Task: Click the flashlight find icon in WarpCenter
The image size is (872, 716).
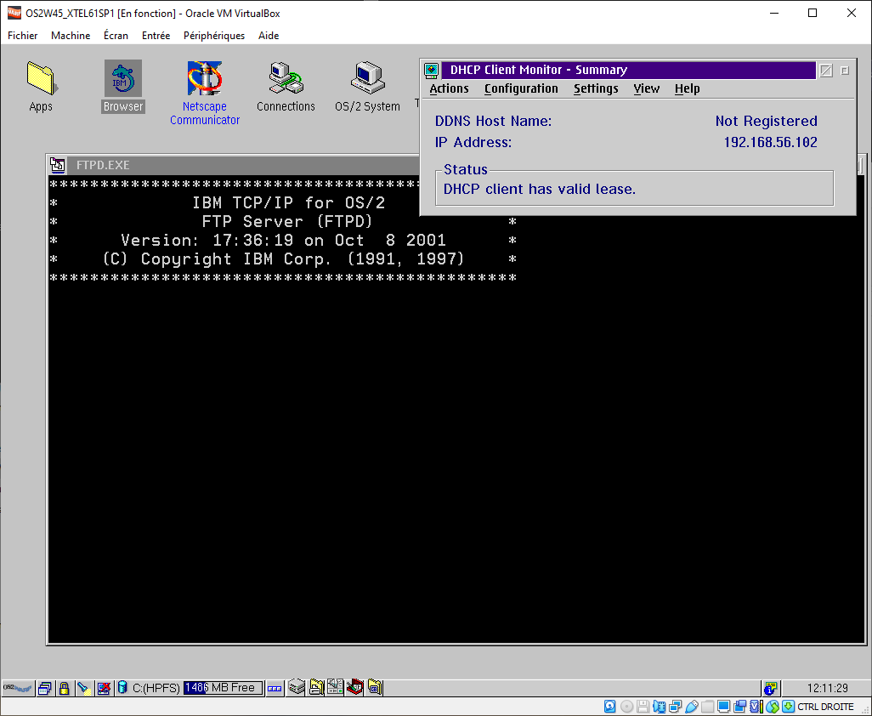Action: pos(83,688)
